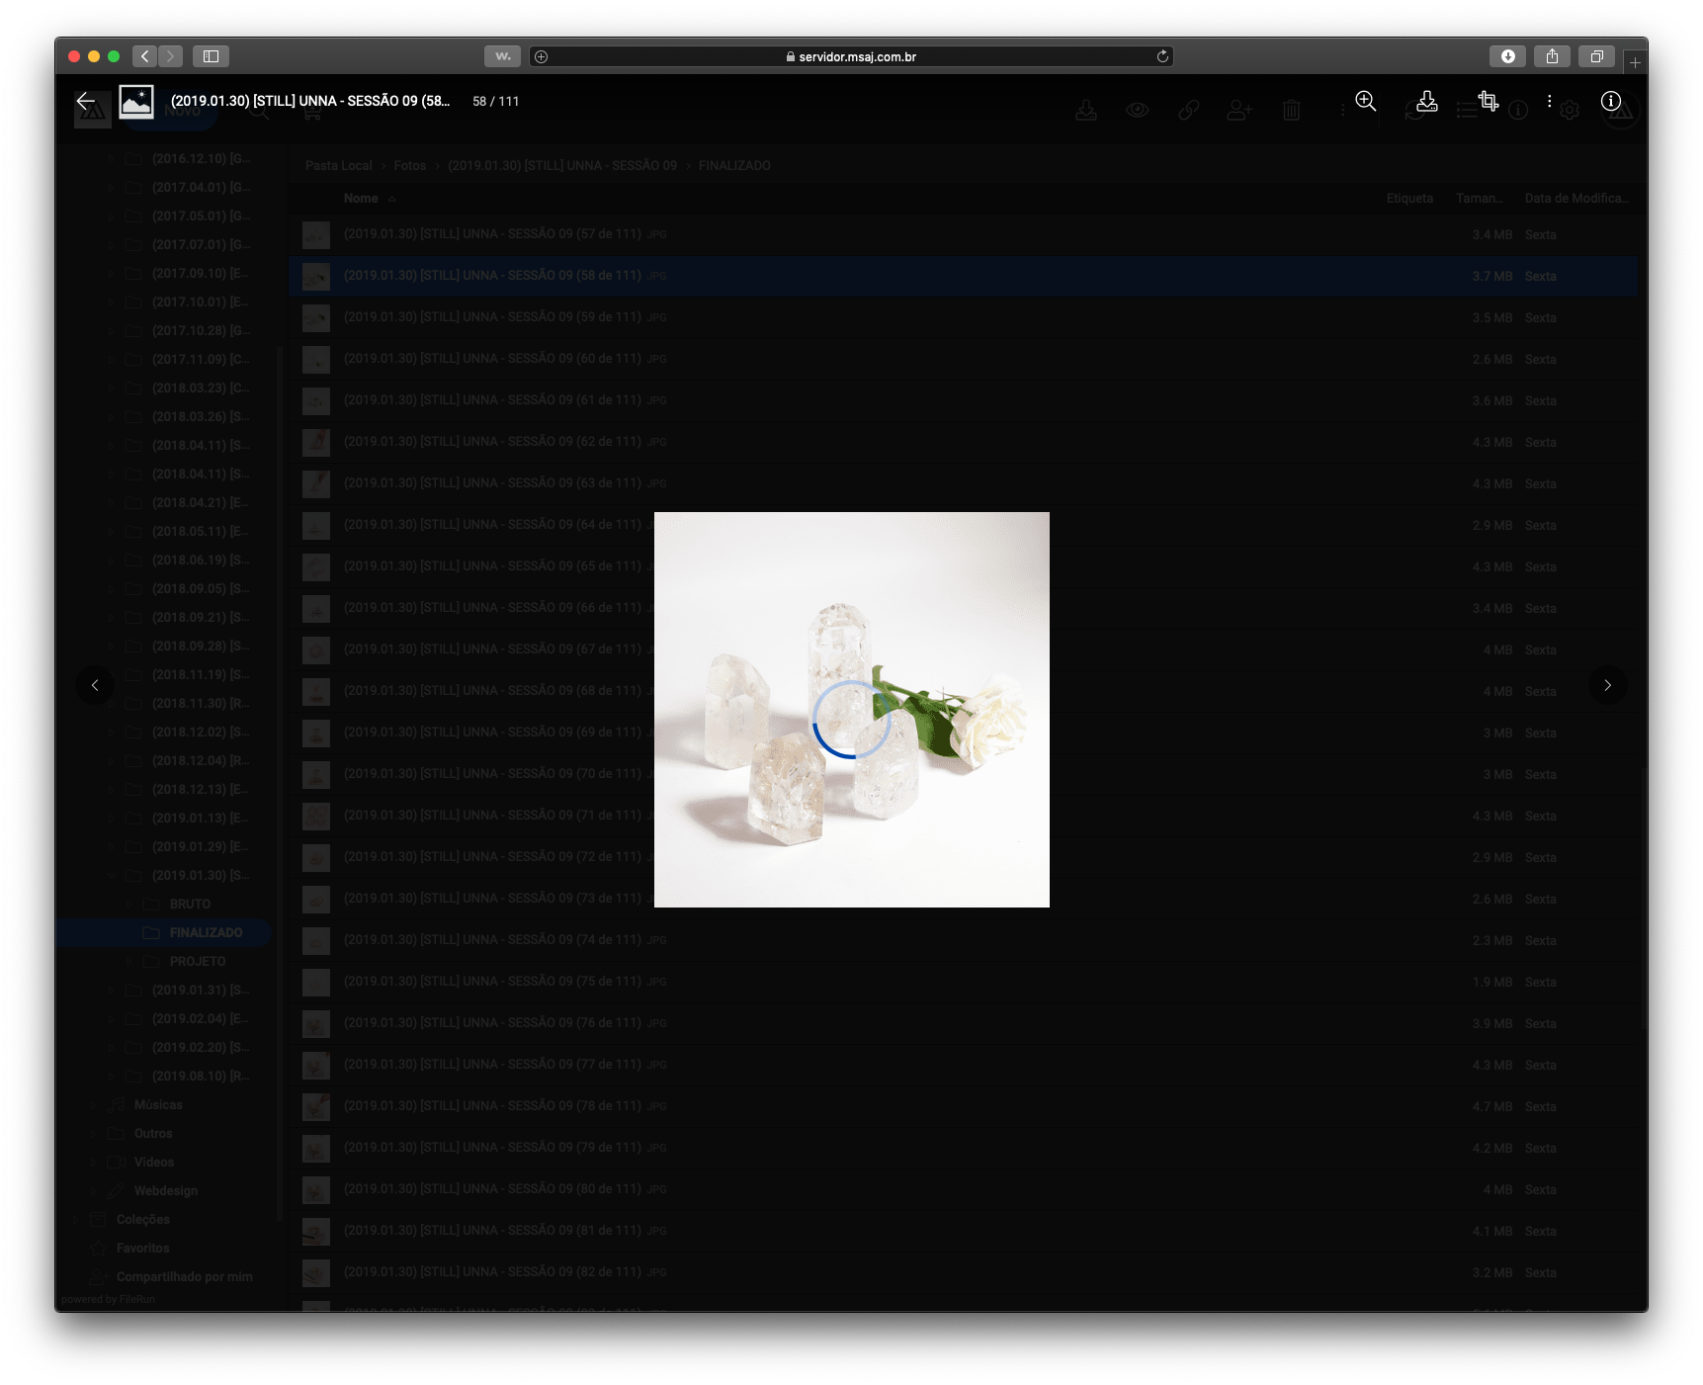Screen dimensions: 1703x1385
Task: Open Compartilhado por mim in the sidebar
Action: 185,1277
